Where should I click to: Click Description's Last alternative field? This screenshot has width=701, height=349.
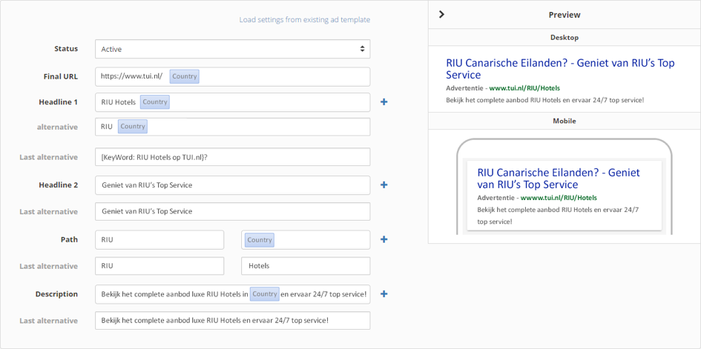coord(232,320)
